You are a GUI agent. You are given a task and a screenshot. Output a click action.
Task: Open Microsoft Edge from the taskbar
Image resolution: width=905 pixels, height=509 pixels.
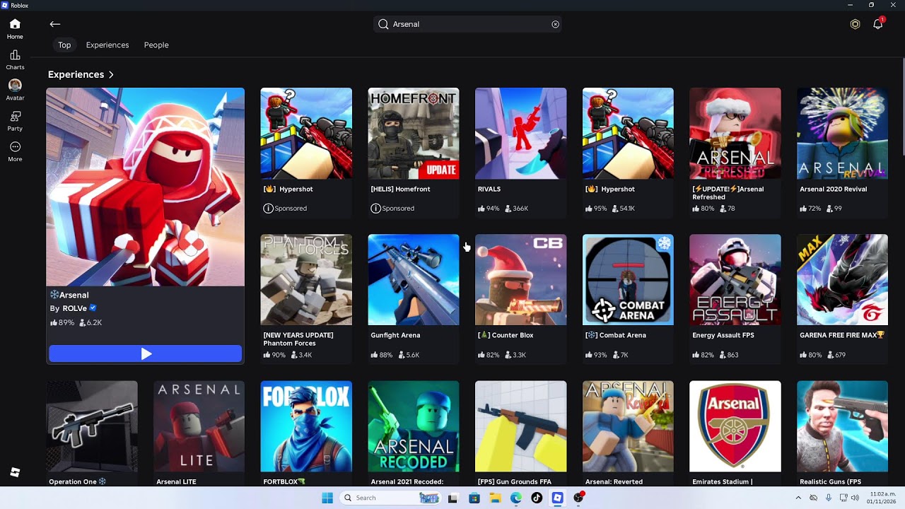[x=516, y=498]
